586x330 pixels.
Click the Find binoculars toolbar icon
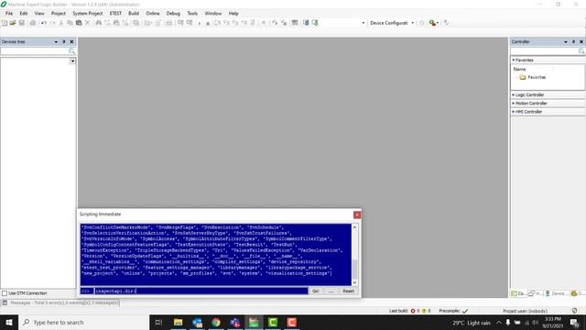99,23
